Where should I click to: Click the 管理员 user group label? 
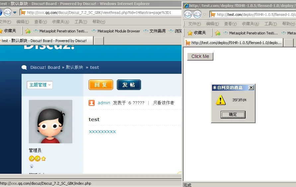pos(35,150)
